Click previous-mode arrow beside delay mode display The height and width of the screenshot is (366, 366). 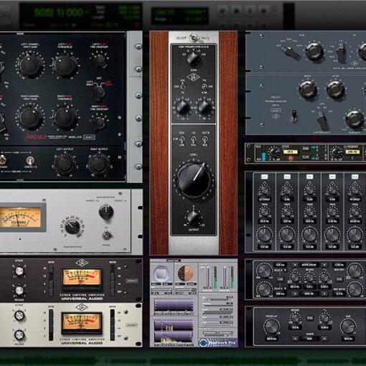(295, 265)
